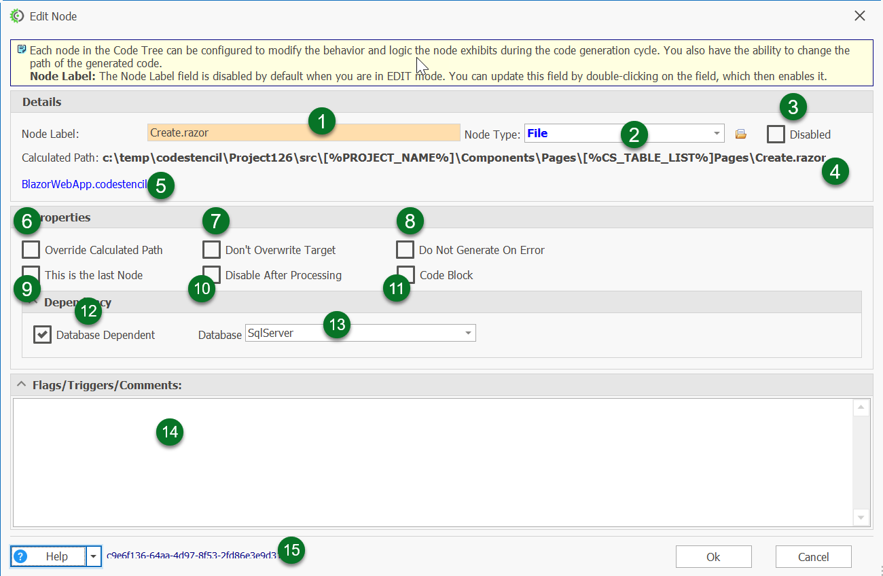Click the comments scrollbar down arrow
Image resolution: width=883 pixels, height=576 pixels.
pyautogui.click(x=861, y=518)
